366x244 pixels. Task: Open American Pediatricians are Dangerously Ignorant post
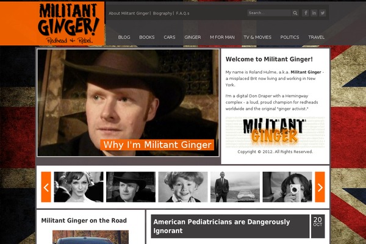[x=221, y=226]
